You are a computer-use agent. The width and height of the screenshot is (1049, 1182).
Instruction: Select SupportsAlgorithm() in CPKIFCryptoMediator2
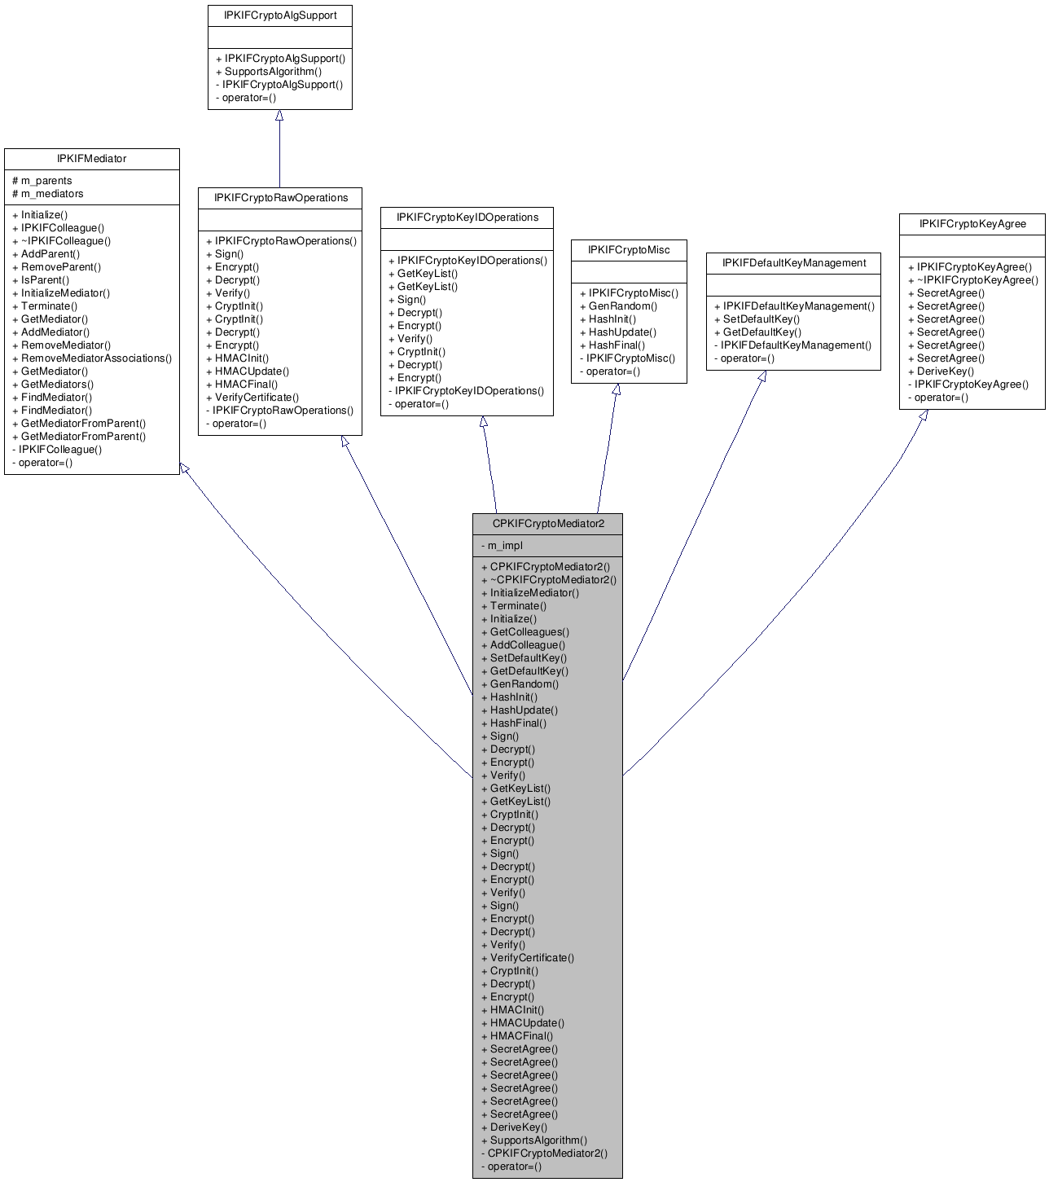534,1140
